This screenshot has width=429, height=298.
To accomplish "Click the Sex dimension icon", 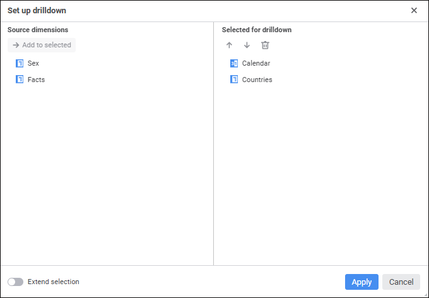I will 20,63.
